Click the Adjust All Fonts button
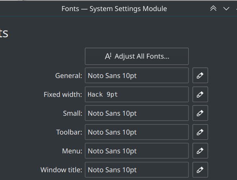Image resolution: width=237 pixels, height=180 pixels. coord(137,56)
